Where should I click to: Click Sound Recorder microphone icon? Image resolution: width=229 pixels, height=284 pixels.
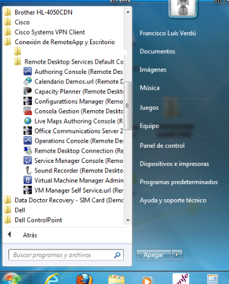click(28, 170)
